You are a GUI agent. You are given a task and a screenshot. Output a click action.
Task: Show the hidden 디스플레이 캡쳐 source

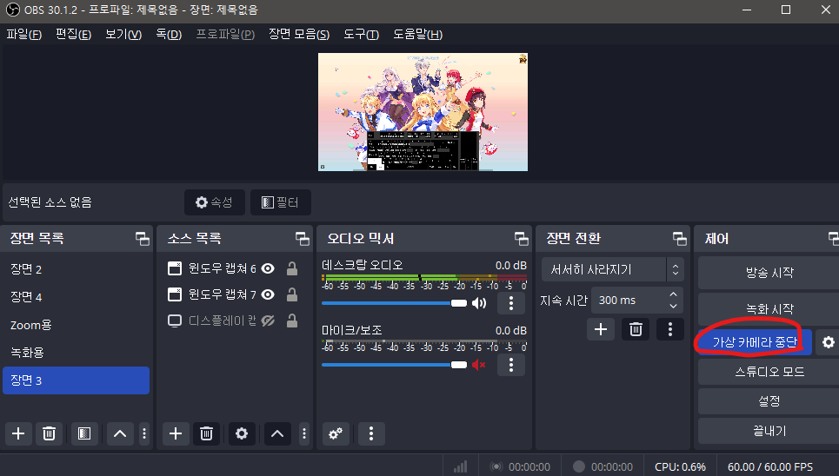click(268, 321)
